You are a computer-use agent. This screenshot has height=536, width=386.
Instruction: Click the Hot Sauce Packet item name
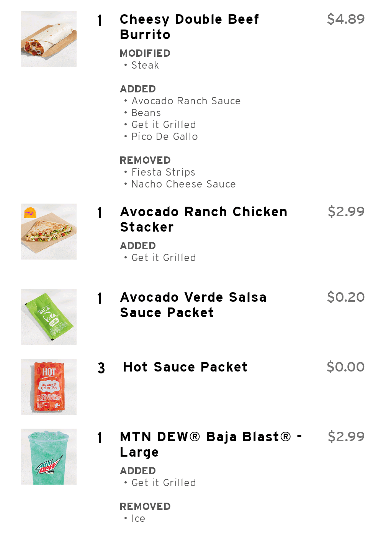185,367
